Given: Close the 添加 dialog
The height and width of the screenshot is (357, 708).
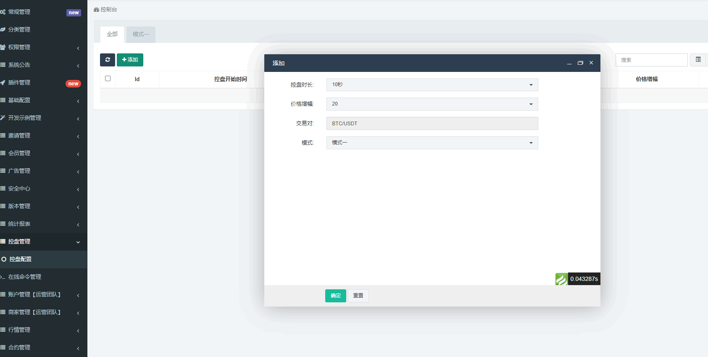Looking at the screenshot, I should (591, 63).
